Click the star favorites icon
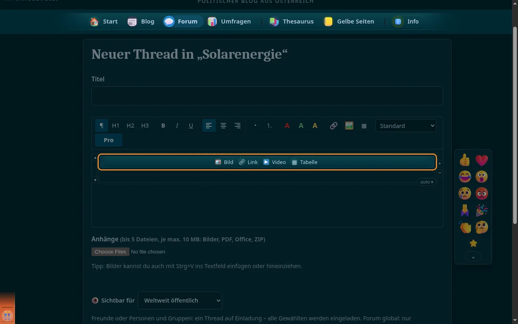 (x=473, y=243)
